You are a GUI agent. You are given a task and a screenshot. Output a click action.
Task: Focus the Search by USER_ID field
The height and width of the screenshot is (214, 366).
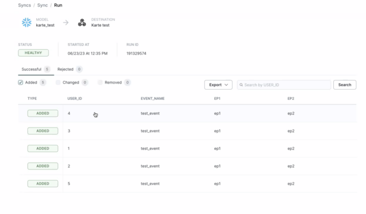(x=286, y=85)
